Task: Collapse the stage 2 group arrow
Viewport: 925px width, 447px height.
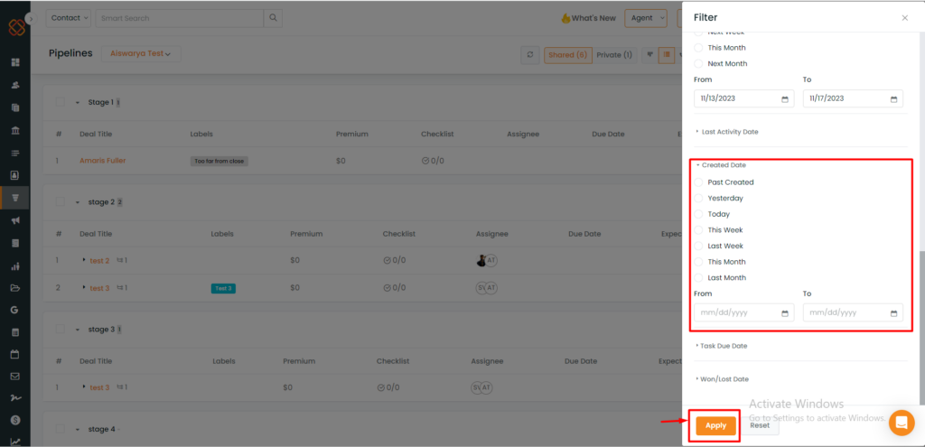Action: [78, 202]
